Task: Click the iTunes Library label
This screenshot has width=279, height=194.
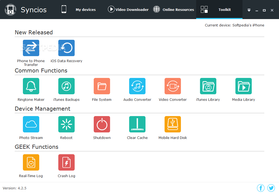Action: [x=208, y=99]
